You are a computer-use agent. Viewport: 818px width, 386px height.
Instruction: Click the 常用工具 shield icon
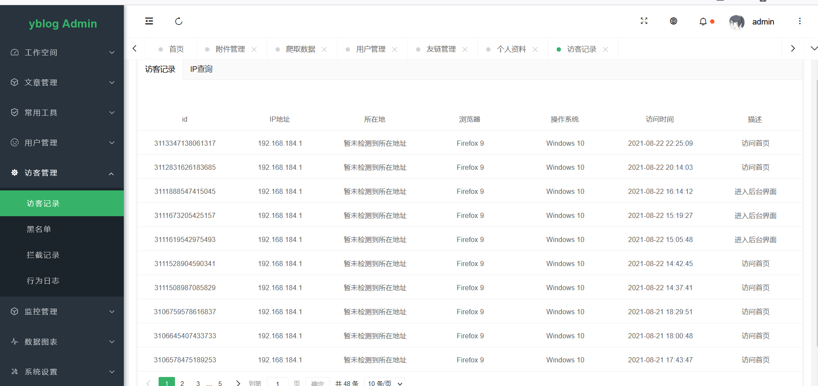coord(15,112)
